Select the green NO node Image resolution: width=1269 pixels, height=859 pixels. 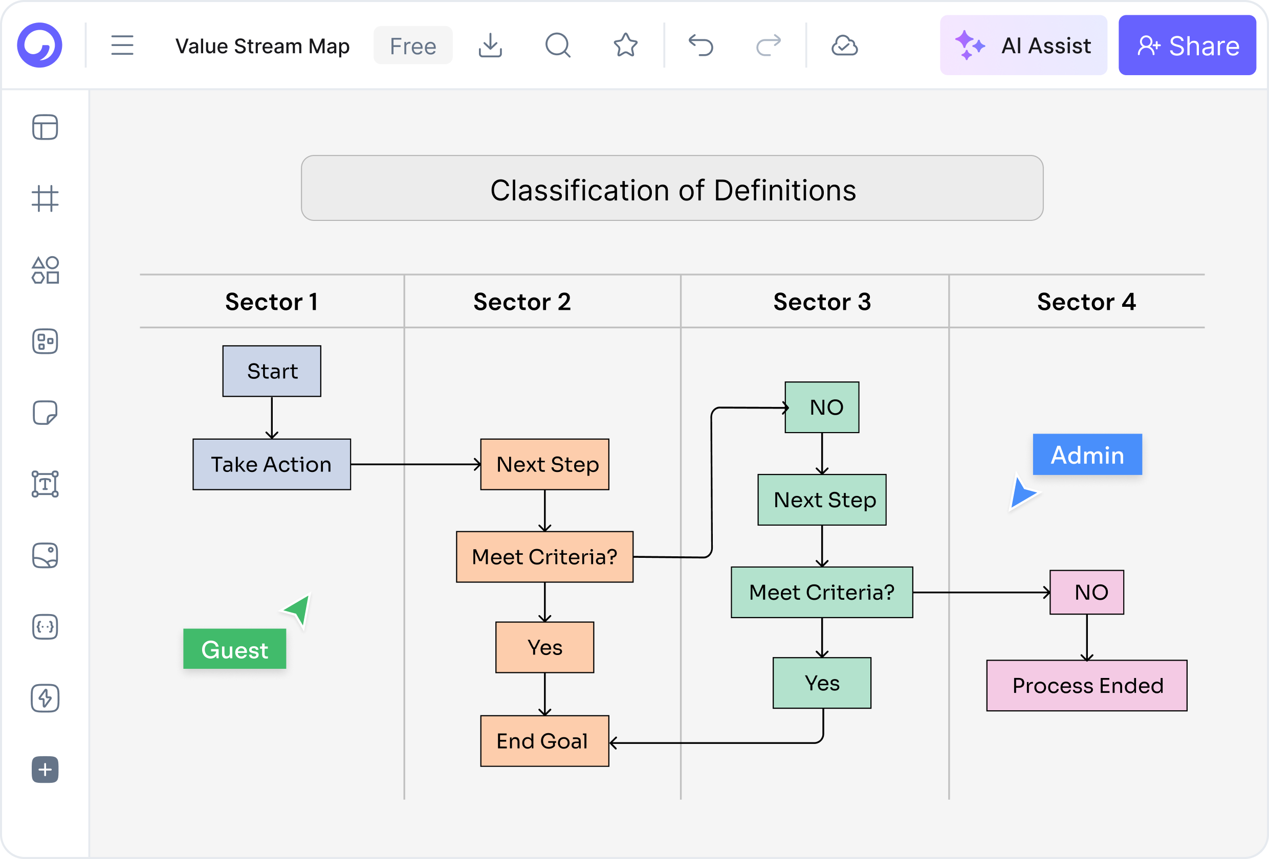point(822,408)
